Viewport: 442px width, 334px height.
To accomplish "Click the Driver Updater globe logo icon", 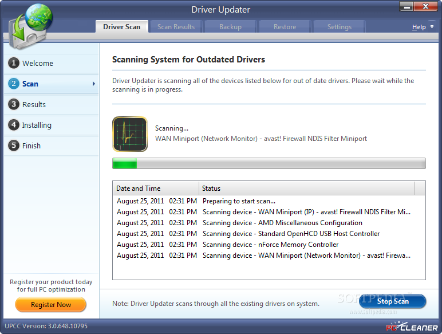I will (x=30, y=26).
